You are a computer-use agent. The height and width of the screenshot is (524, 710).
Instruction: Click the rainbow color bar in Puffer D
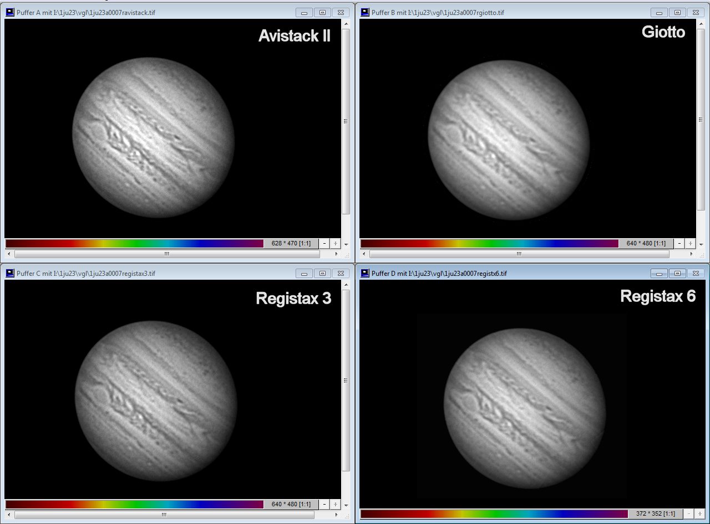click(494, 514)
